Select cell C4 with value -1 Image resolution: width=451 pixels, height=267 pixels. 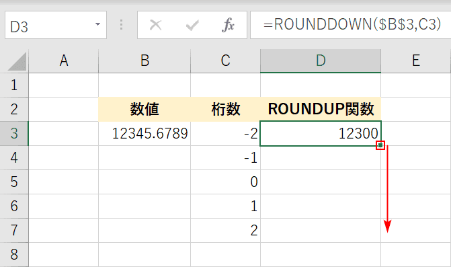click(x=226, y=157)
